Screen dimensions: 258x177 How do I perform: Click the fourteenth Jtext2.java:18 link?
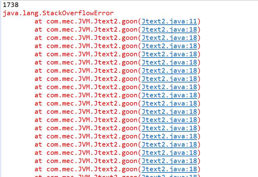[x=169, y=136]
